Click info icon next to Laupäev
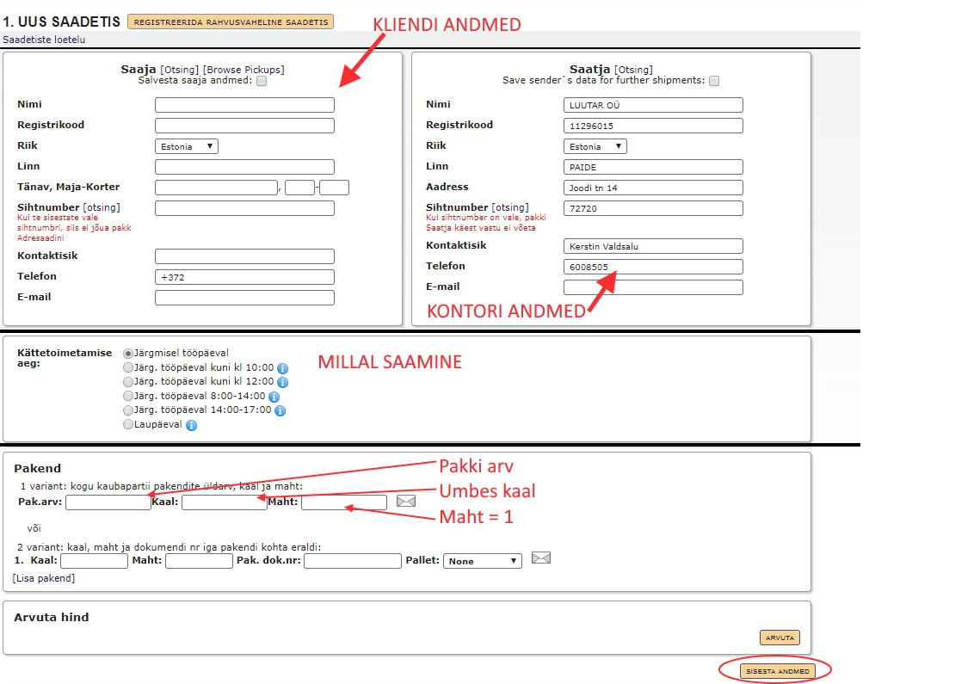The width and height of the screenshot is (980, 684). 191,425
